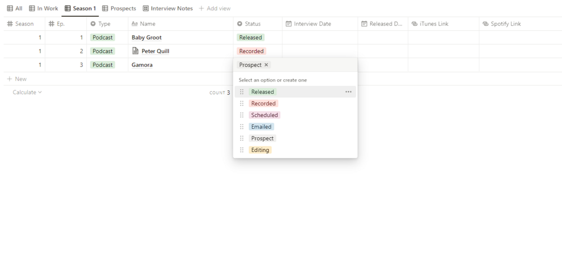The image size is (562, 259).
Task: Choose the yellow Editing status tag
Action: (x=260, y=150)
